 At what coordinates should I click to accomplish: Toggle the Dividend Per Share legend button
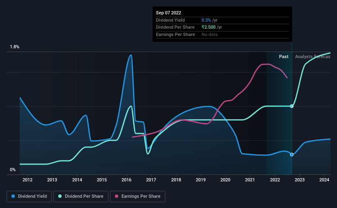(x=81, y=197)
